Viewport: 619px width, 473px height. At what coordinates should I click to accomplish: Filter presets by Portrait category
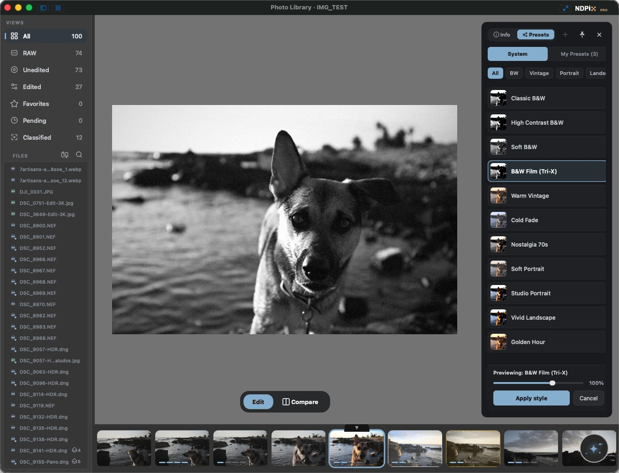click(x=569, y=73)
